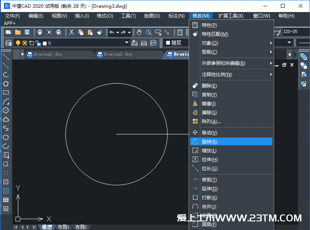Toggle the layer lock padlock icon
Screen dimensions: 310x230
pos(38,43)
